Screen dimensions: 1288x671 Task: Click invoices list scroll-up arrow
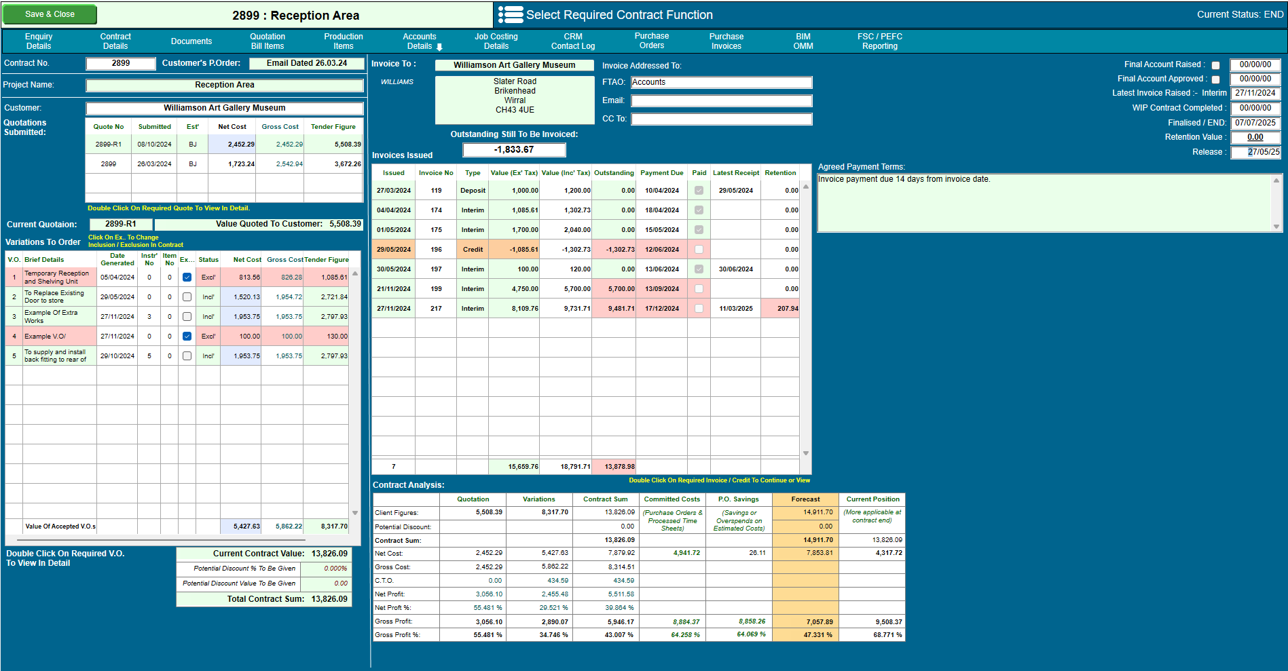point(806,187)
